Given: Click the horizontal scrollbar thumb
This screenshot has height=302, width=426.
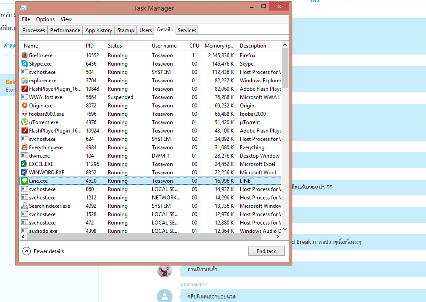Looking at the screenshot, I should point(144,237).
